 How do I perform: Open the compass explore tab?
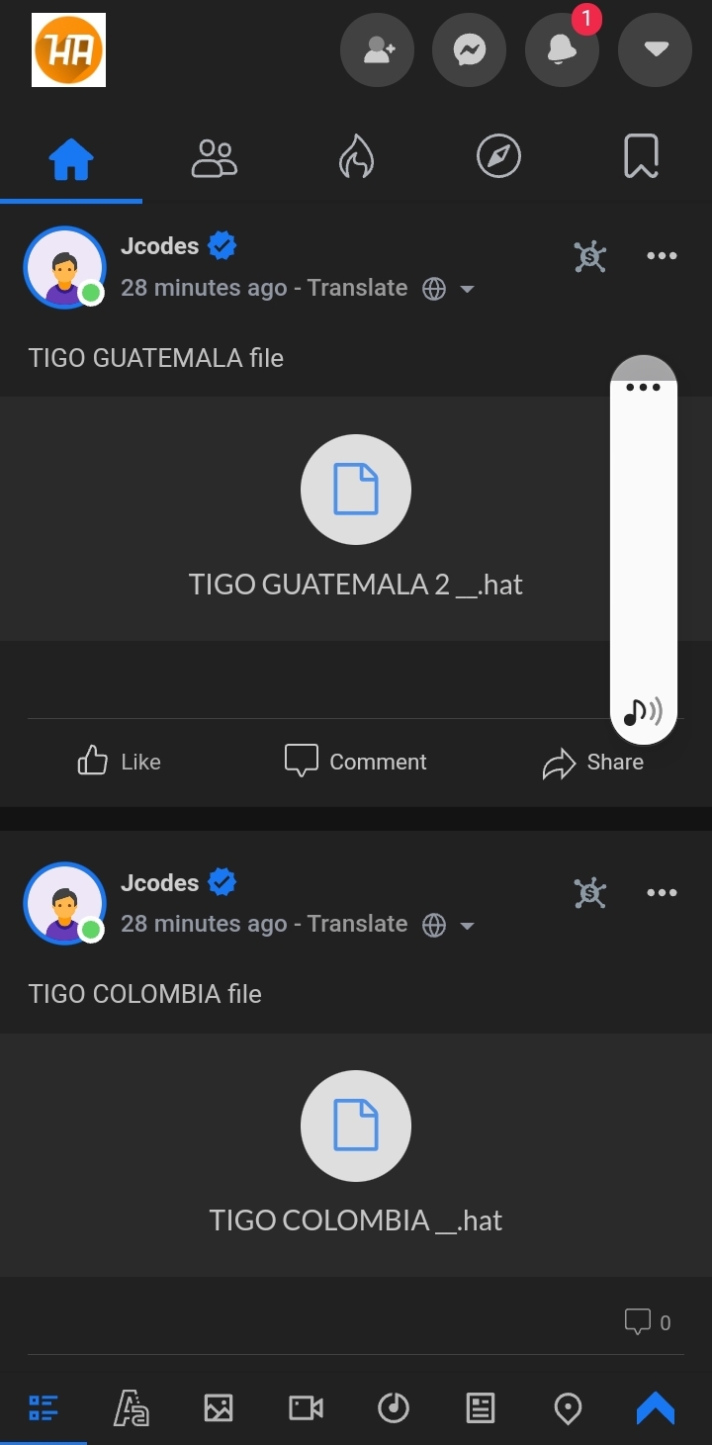coord(498,157)
